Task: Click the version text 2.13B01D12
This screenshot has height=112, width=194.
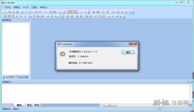Action: [x=83, y=56]
